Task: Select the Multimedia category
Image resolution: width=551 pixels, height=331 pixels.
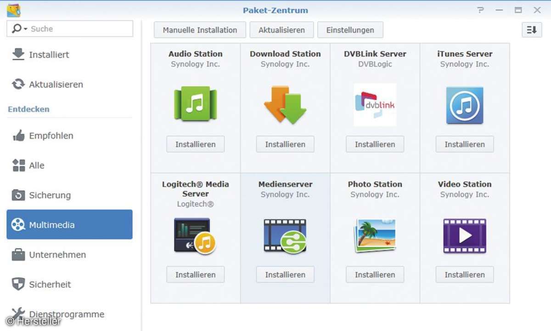Action: tap(69, 225)
